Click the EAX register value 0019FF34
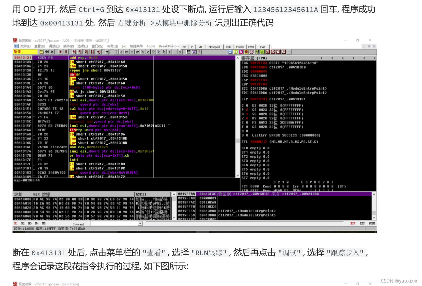 pyautogui.click(x=259, y=63)
